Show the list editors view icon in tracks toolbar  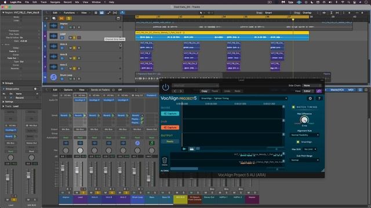point(96,13)
